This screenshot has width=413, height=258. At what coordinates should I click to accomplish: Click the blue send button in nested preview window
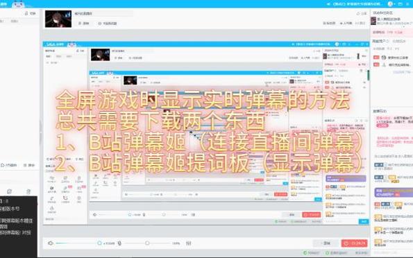364,221
